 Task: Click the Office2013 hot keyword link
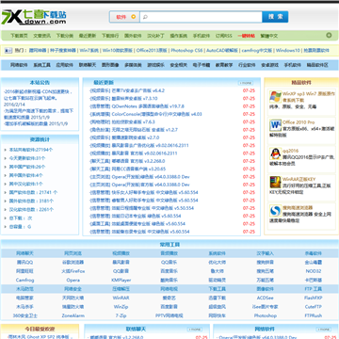[x=152, y=50]
